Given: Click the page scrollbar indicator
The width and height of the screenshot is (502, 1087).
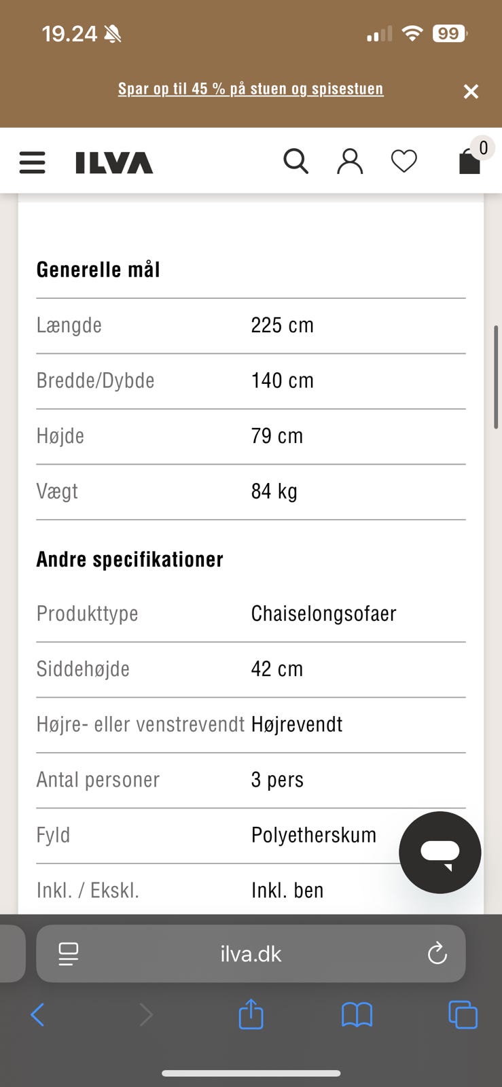Looking at the screenshot, I should [x=496, y=377].
